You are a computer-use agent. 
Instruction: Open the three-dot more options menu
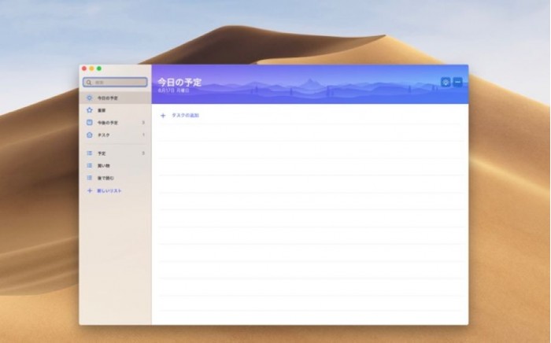458,82
